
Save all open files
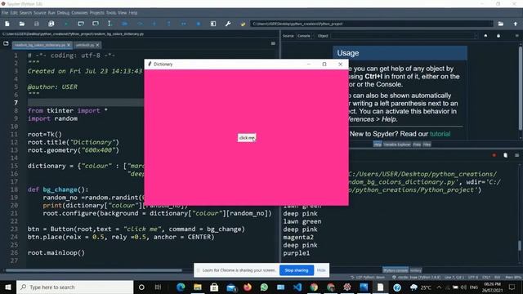51,24
